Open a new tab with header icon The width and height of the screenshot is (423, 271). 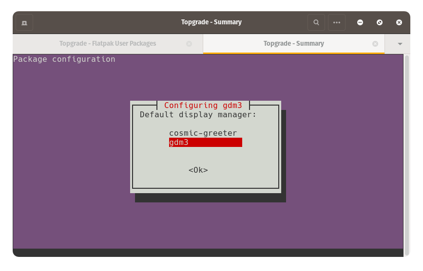tap(24, 22)
